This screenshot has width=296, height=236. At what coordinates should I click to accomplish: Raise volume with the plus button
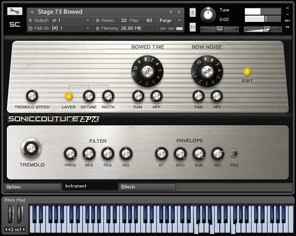(x=279, y=30)
